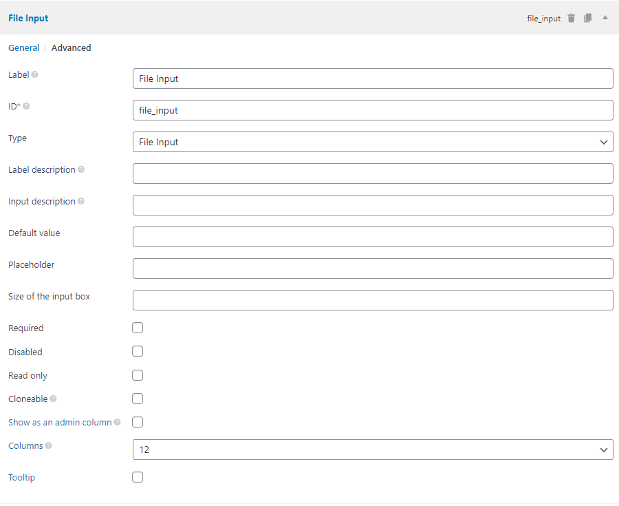Click the help icon beside Label
The width and height of the screenshot is (619, 506).
(x=35, y=74)
